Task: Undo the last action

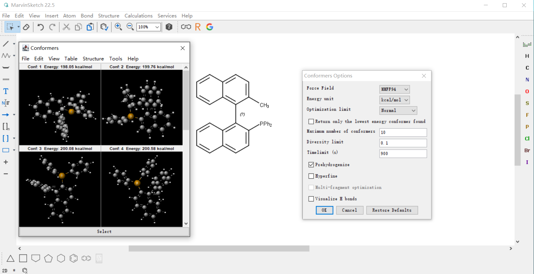Action: (x=40, y=27)
